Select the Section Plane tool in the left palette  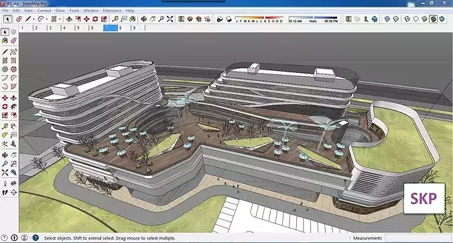(x=13, y=192)
